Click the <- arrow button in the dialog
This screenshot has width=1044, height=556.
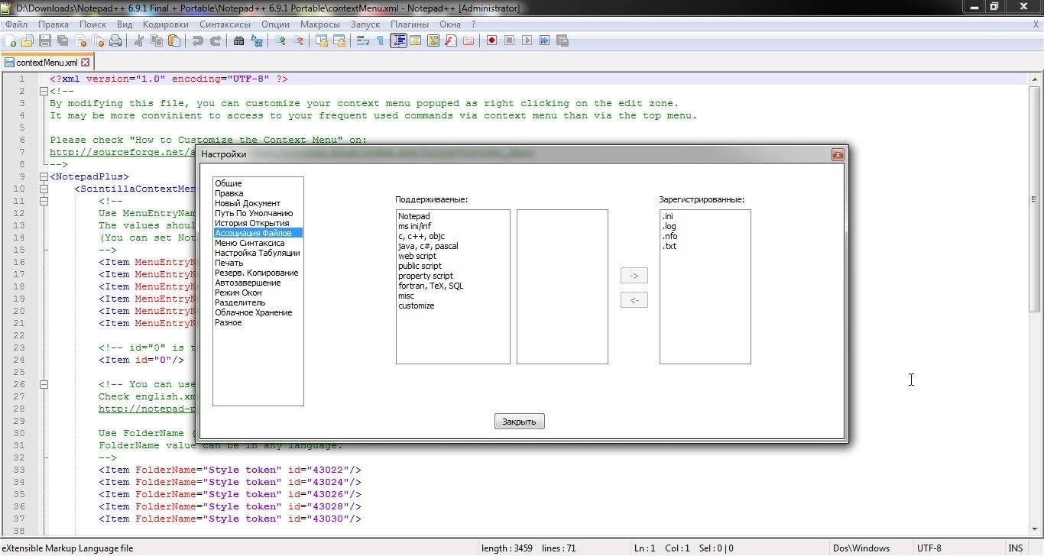(x=634, y=300)
